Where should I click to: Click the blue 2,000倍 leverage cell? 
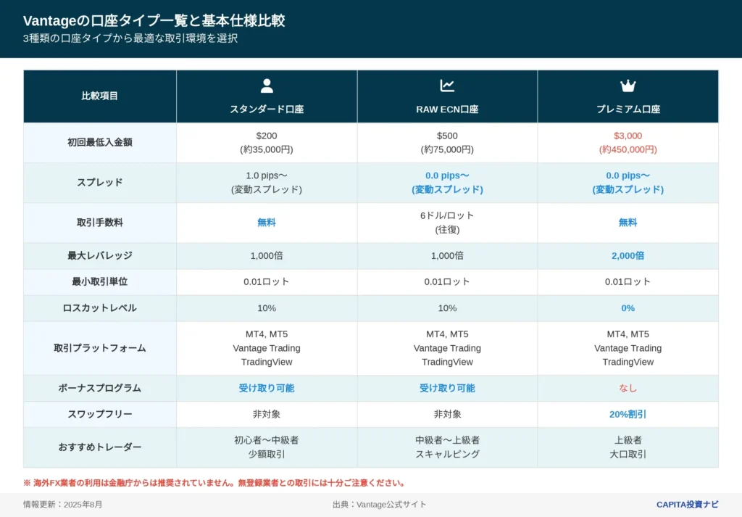(x=628, y=256)
